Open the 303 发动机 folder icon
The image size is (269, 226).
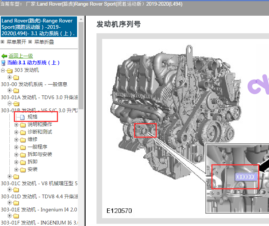pos(10,70)
